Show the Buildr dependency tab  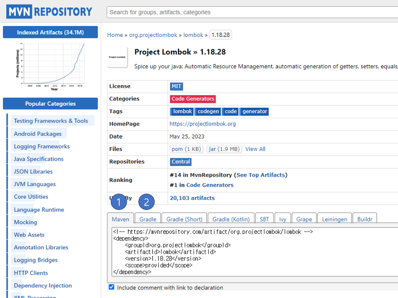pos(365,219)
